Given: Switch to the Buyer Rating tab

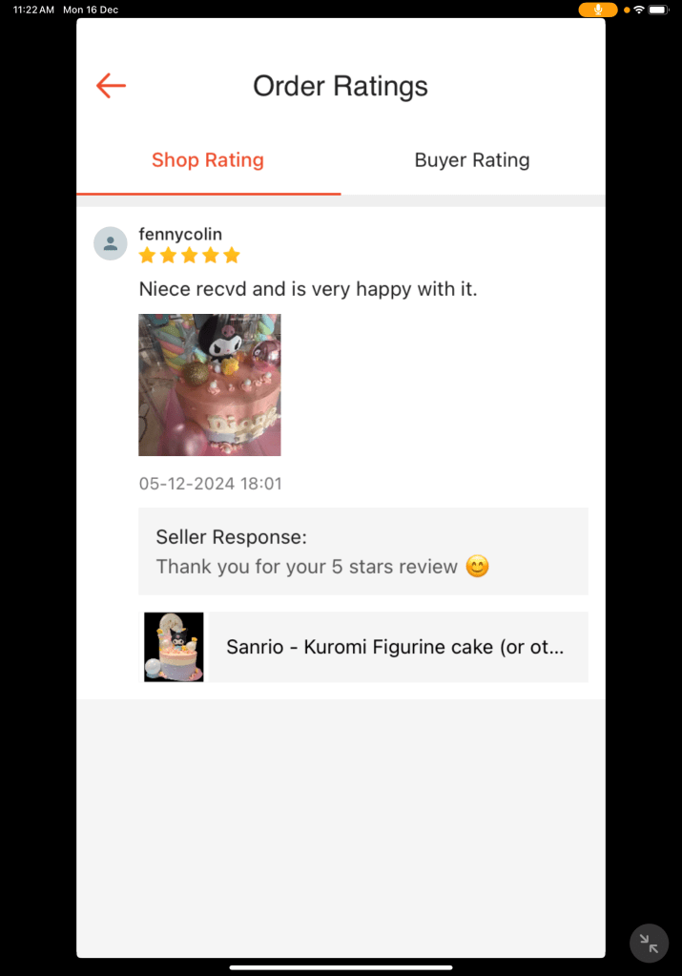Looking at the screenshot, I should 472,160.
